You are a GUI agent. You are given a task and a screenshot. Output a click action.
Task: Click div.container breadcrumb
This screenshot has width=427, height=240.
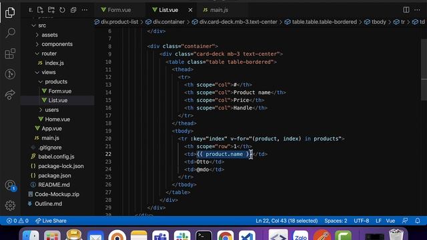pyautogui.click(x=165, y=22)
